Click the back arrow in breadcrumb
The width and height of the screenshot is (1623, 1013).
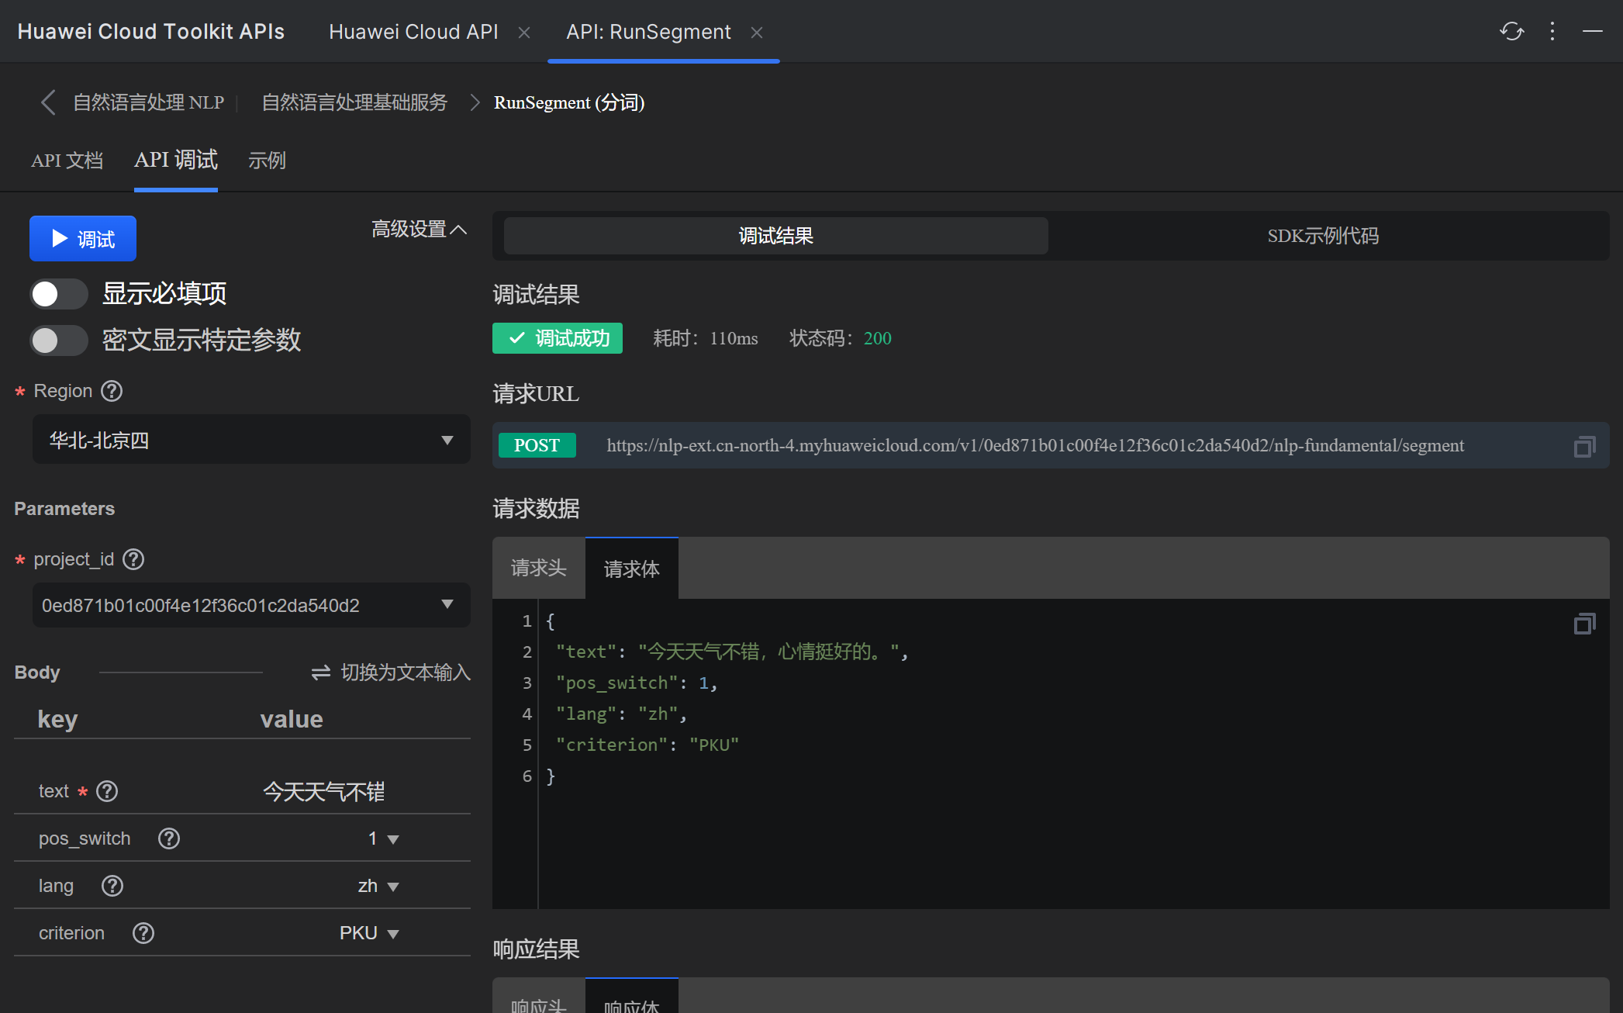tap(48, 102)
